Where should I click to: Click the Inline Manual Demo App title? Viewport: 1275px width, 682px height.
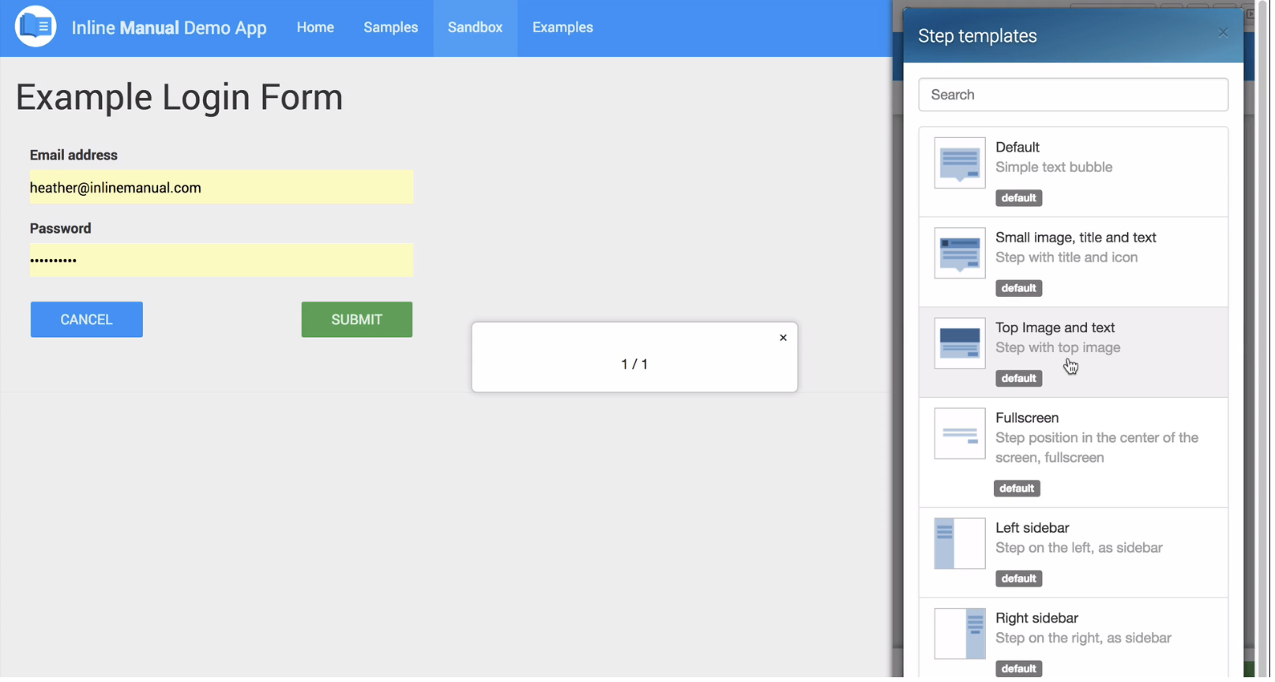pos(170,28)
